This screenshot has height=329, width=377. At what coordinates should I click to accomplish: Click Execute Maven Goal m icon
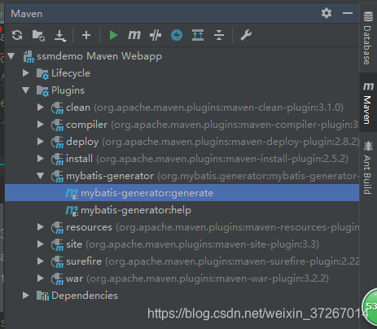[134, 35]
